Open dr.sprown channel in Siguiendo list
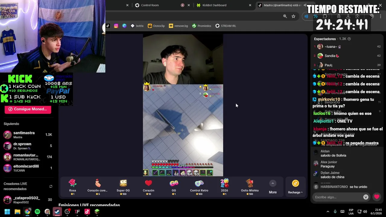The height and width of the screenshot is (217, 386). coord(28,146)
